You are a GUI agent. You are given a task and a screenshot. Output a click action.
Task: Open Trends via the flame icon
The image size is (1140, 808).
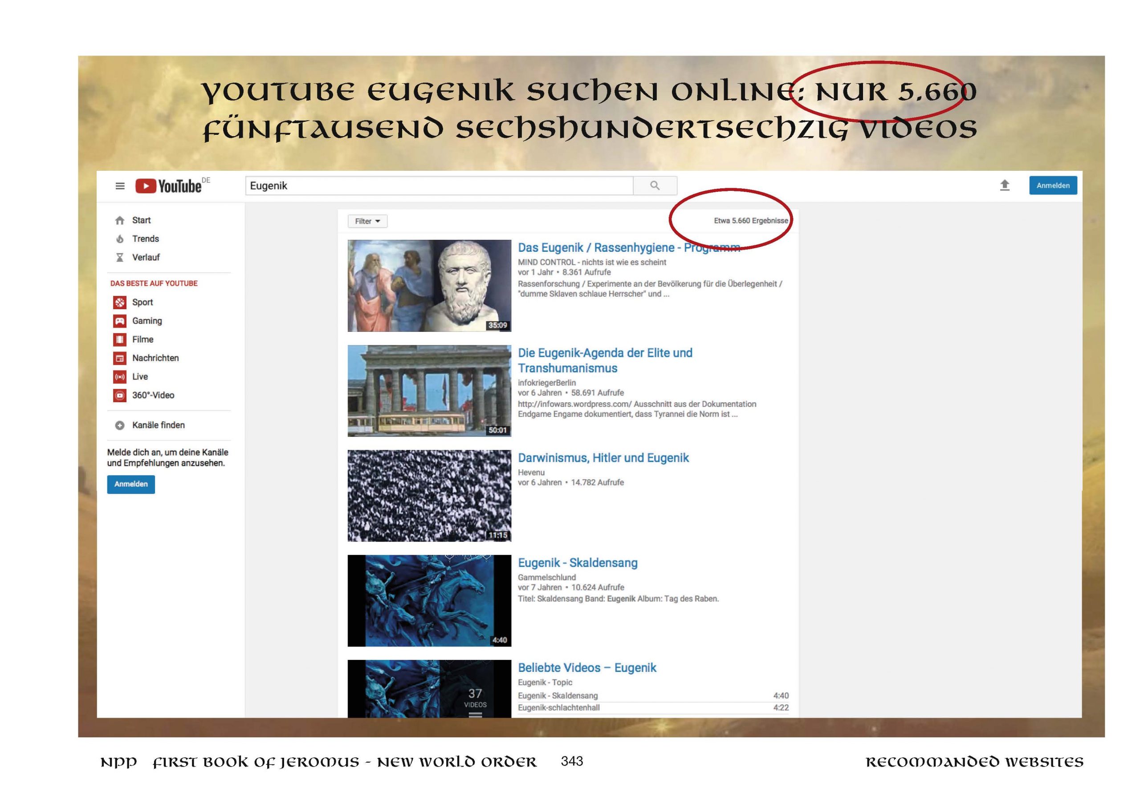tap(119, 239)
